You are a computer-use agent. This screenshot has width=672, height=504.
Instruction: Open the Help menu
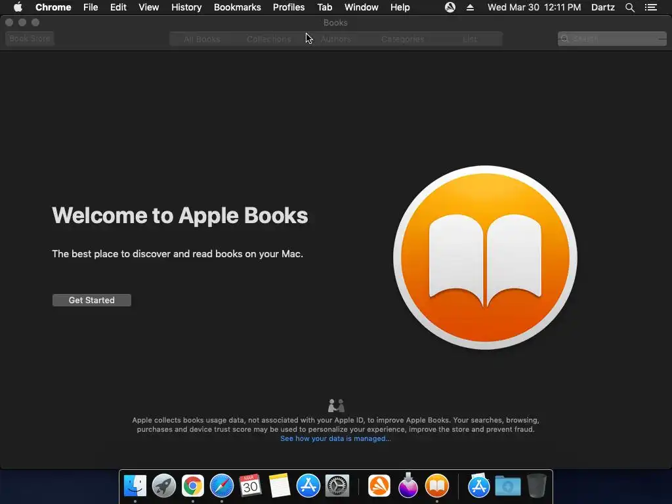click(x=400, y=7)
